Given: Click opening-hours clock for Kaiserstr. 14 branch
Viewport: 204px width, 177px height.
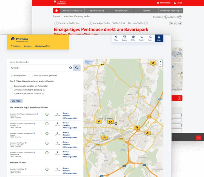Looking at the screenshot, I should click(47, 114).
